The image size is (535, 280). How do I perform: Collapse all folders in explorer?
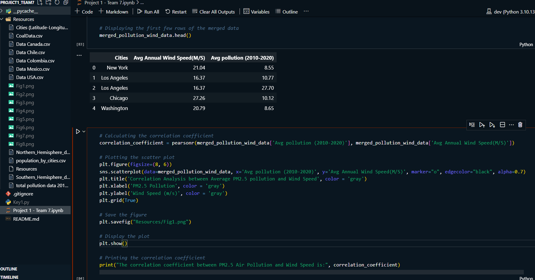pyautogui.click(x=66, y=3)
